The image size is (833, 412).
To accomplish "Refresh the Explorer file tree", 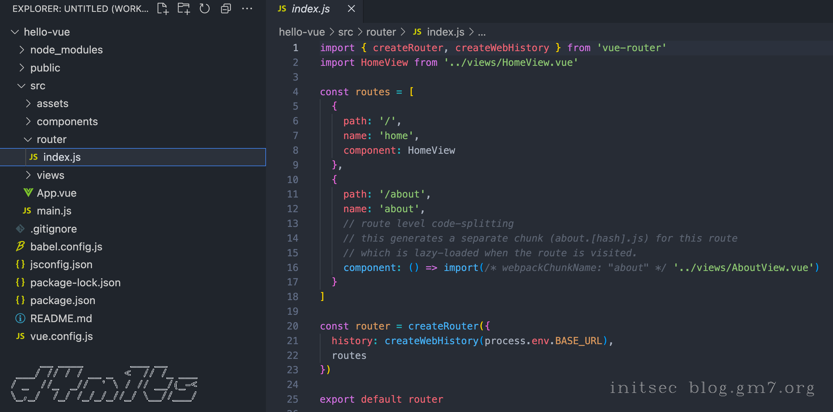I will click(x=204, y=9).
